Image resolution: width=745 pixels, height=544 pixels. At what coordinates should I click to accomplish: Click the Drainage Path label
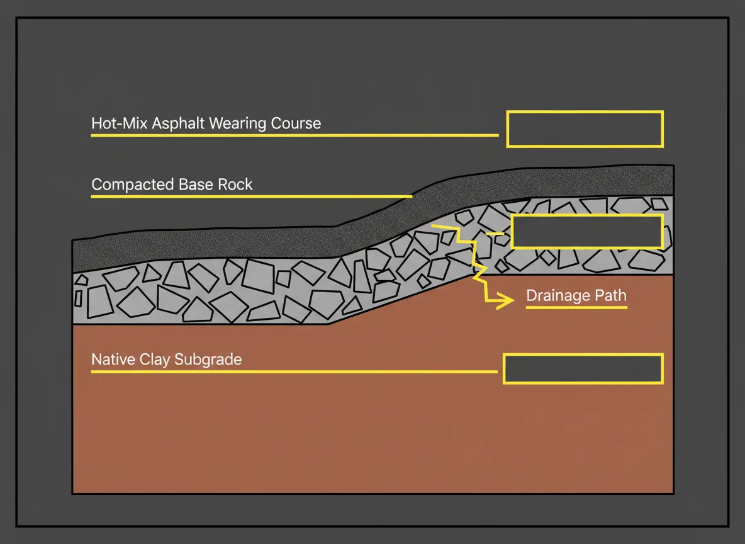coord(576,295)
